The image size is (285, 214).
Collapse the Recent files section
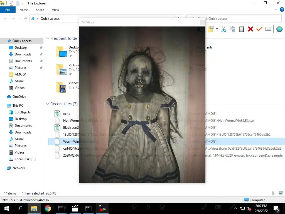coord(48,104)
